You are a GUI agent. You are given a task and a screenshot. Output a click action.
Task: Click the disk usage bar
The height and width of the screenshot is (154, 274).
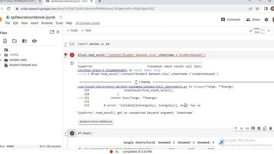(x=22, y=146)
